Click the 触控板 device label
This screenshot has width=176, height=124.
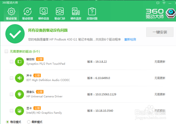[x=30, y=59]
